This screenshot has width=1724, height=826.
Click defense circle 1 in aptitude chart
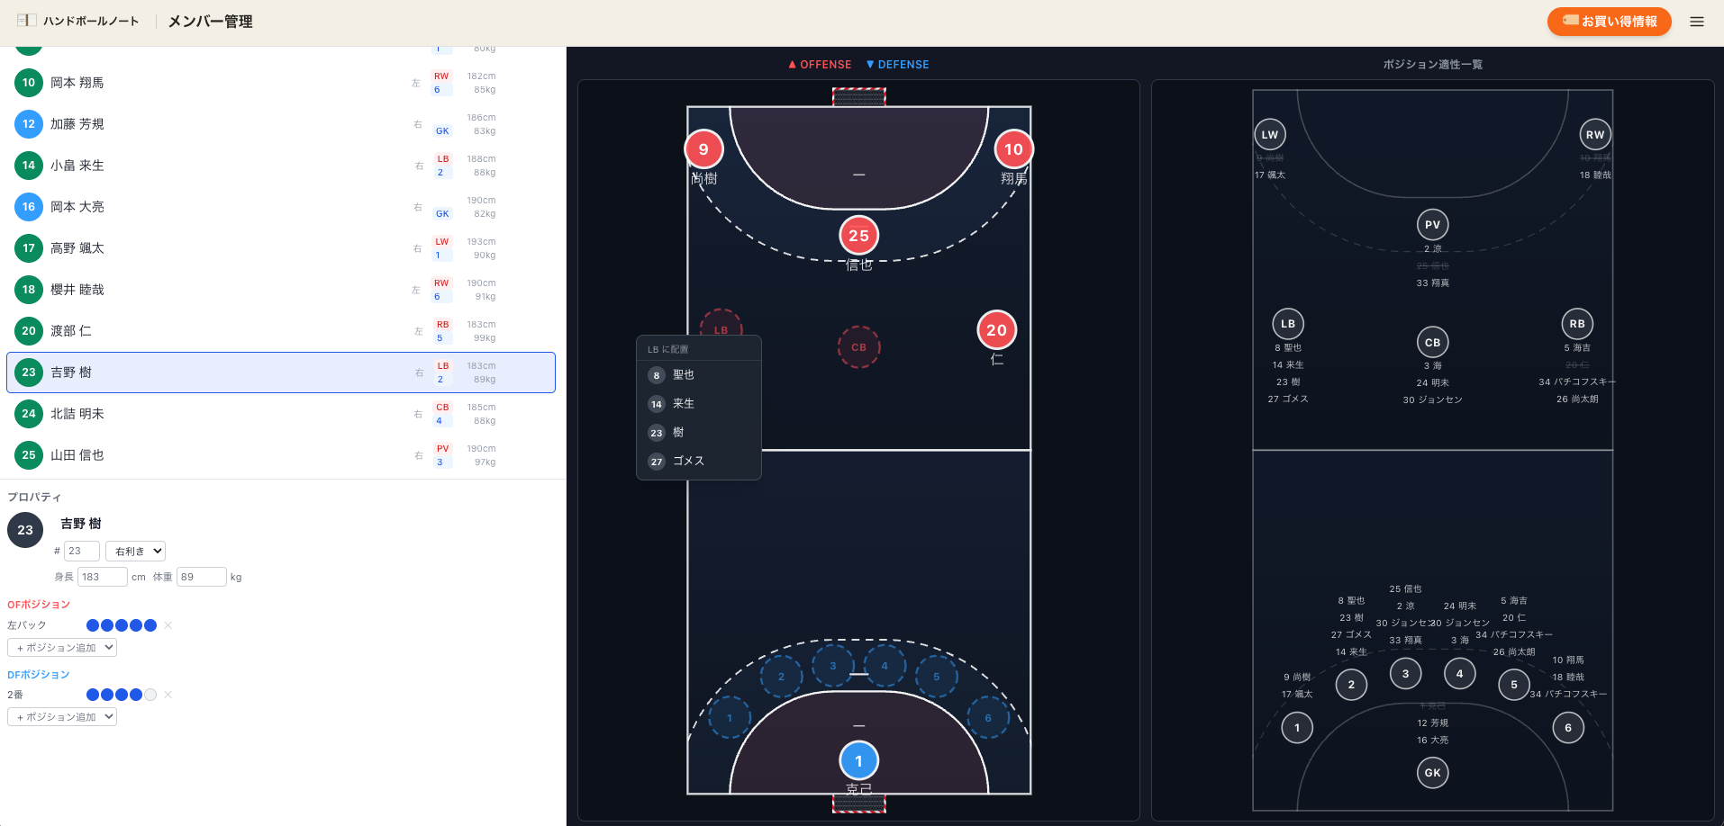1297,728
